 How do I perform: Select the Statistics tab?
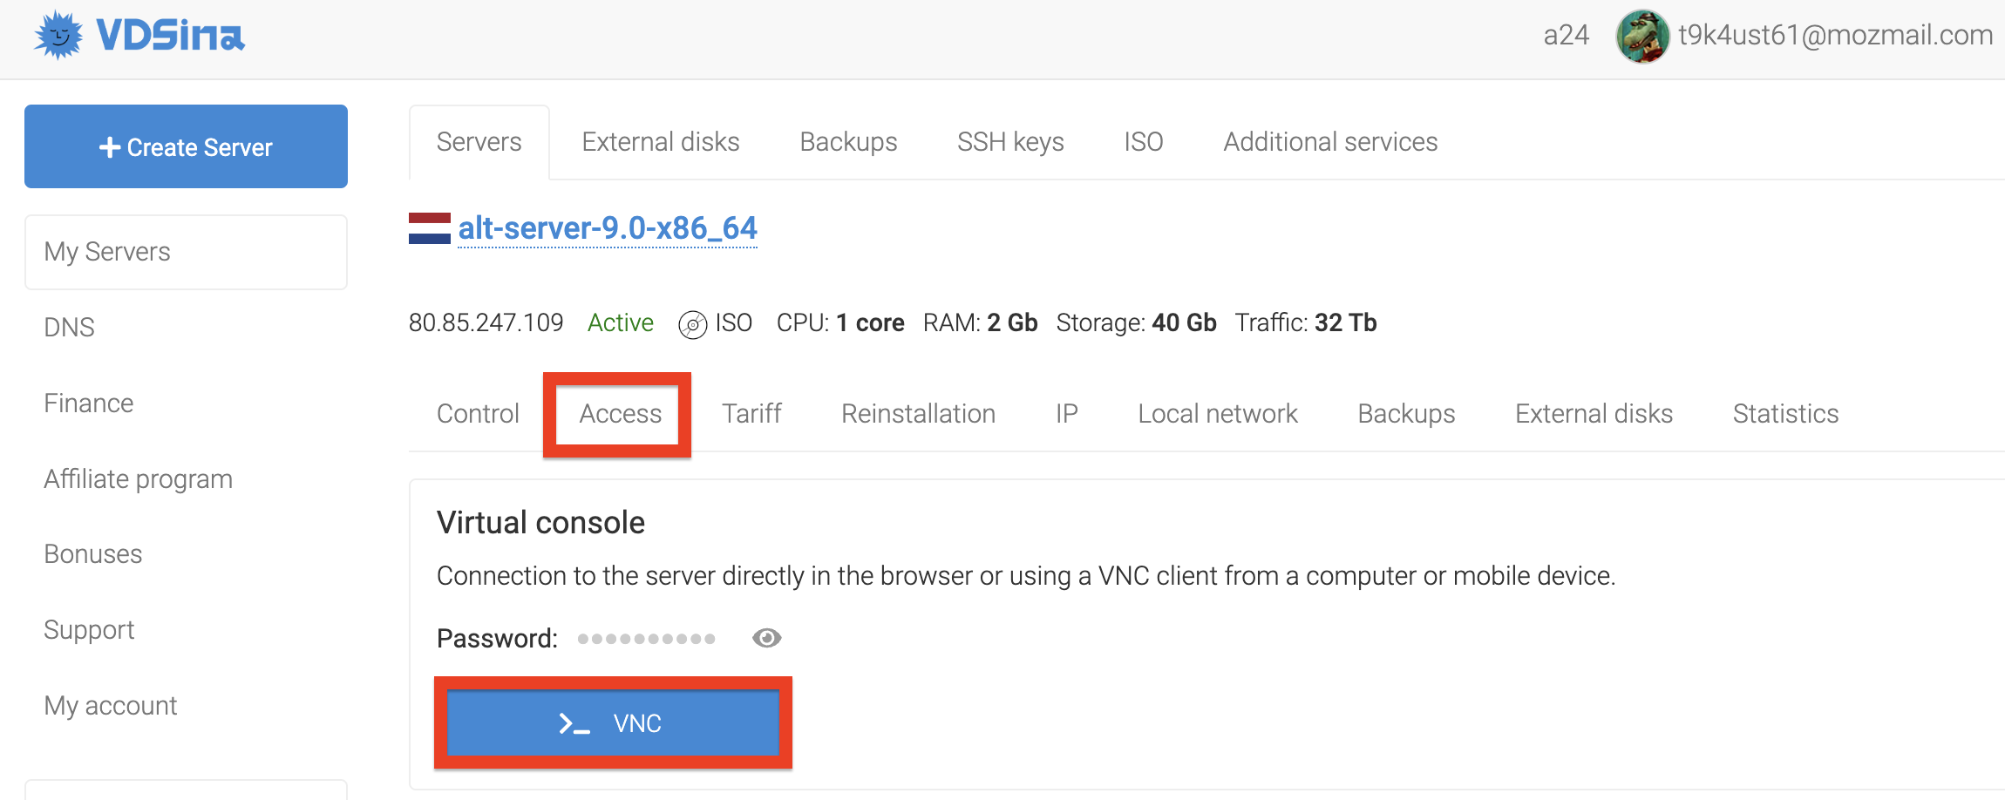click(x=1785, y=413)
